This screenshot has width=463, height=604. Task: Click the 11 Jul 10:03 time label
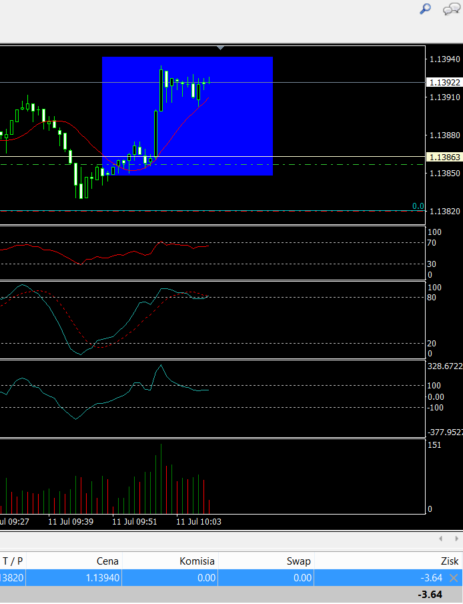click(x=199, y=521)
